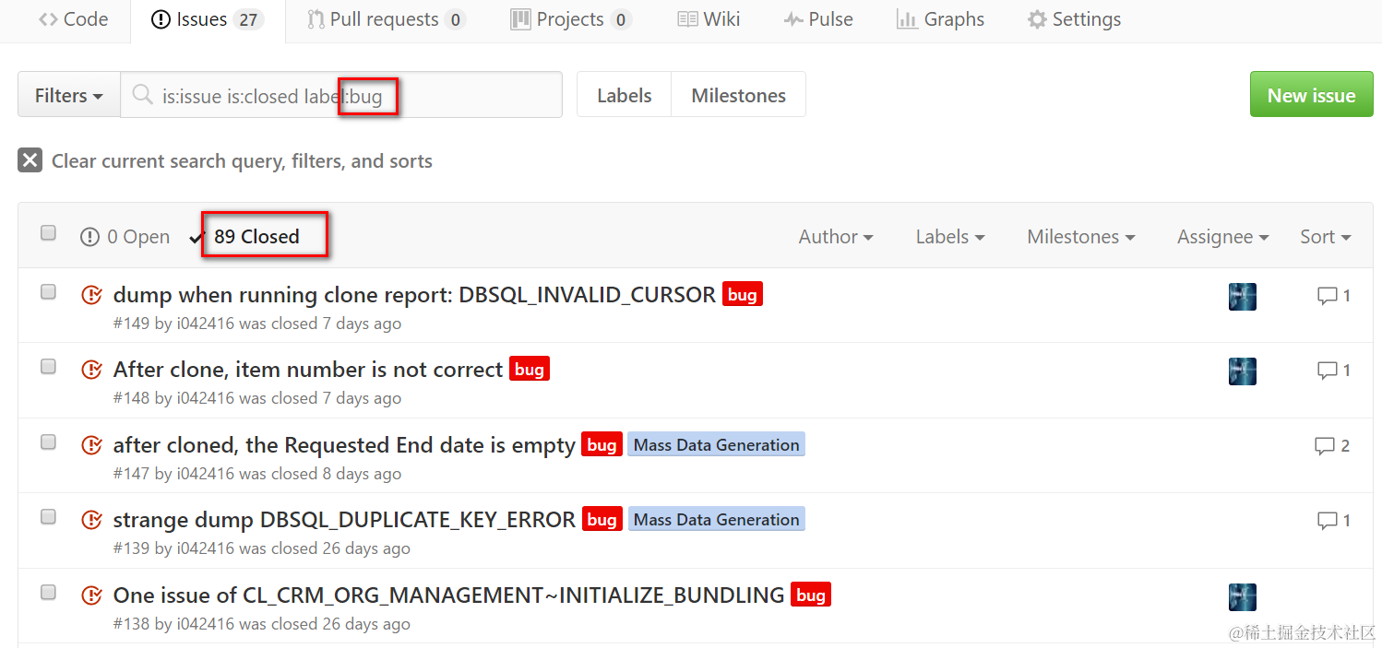
Task: Expand the Assignee filter dropdown
Action: pyautogui.click(x=1223, y=237)
